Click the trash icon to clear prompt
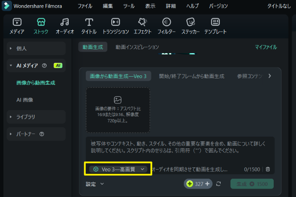The width and height of the screenshot is (296, 197). 268,169
